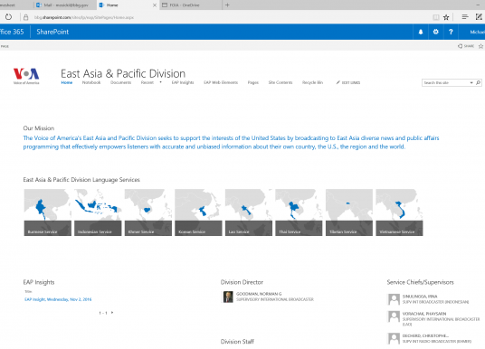The height and width of the screenshot is (349, 485).
Task: Click the help question mark icon
Action: [x=451, y=32]
